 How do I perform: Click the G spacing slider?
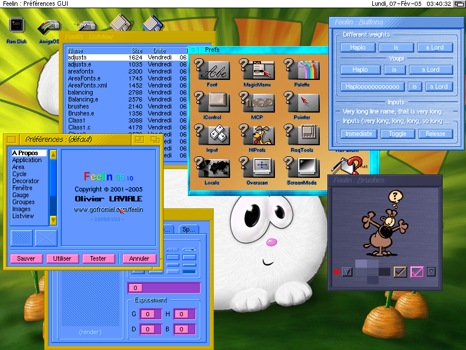tap(151, 314)
